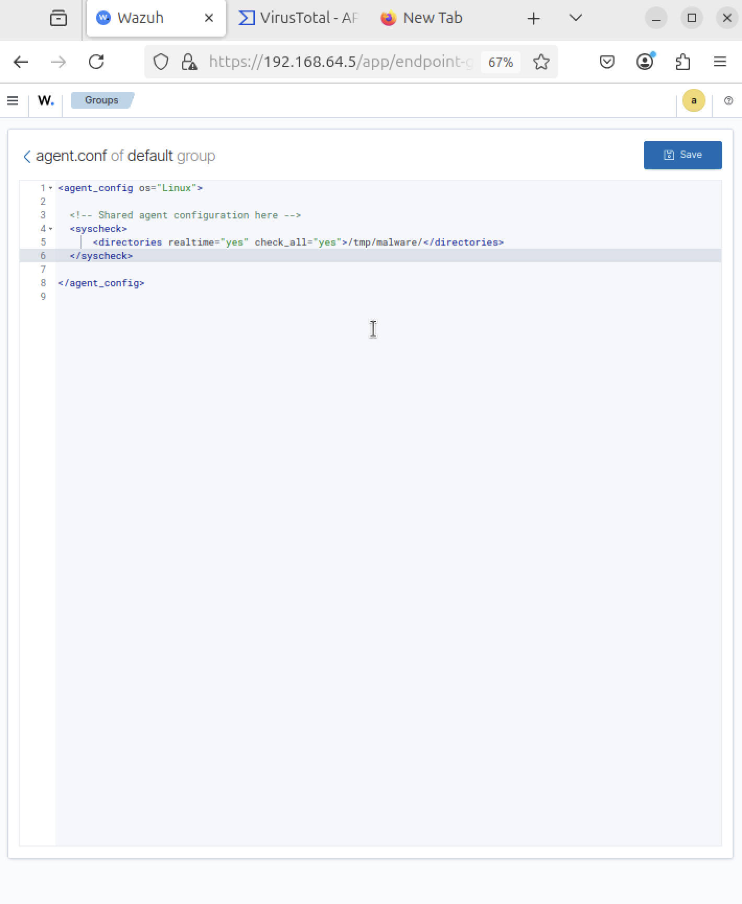742x904 pixels.
Task: Click the Wazuh W. logo
Action: click(46, 100)
